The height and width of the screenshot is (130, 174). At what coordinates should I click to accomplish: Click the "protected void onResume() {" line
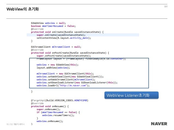[50, 106]
